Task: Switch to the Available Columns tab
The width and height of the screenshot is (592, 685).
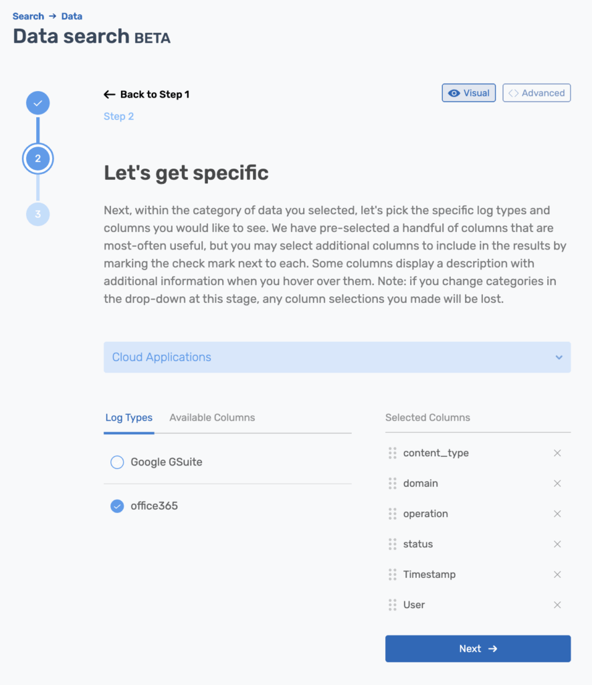Action: [212, 417]
